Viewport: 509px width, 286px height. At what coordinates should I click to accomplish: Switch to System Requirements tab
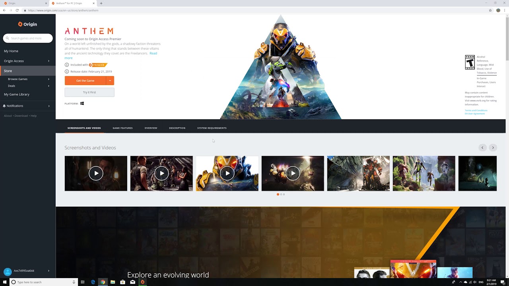(x=212, y=128)
